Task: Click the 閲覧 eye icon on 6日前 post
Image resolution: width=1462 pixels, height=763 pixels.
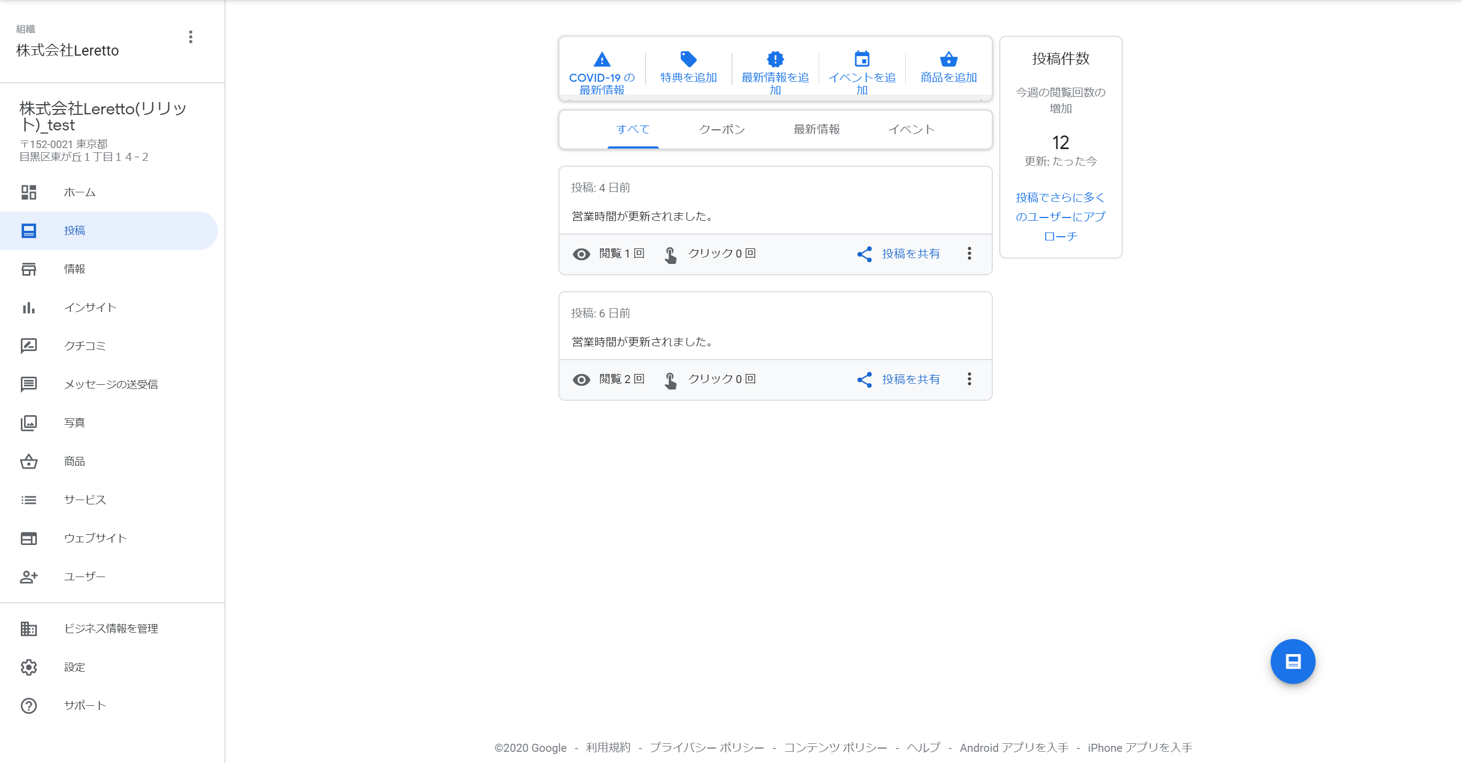Action: pyautogui.click(x=581, y=379)
